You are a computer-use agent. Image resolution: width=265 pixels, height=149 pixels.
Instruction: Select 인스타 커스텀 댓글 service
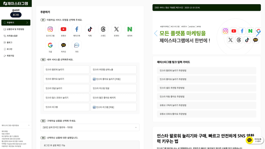[114, 88]
